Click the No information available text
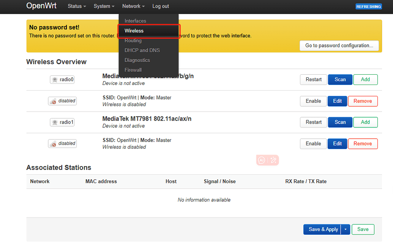The height and width of the screenshot is (248, 393). 204,200
